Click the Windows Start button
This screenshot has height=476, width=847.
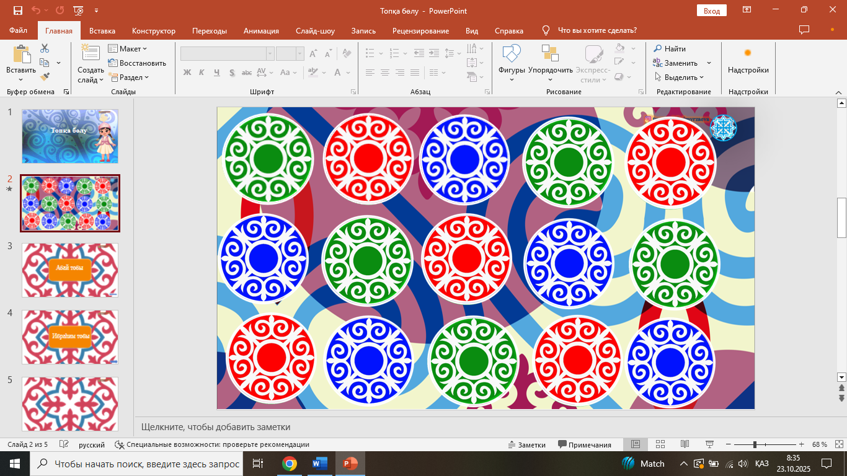[14, 464]
